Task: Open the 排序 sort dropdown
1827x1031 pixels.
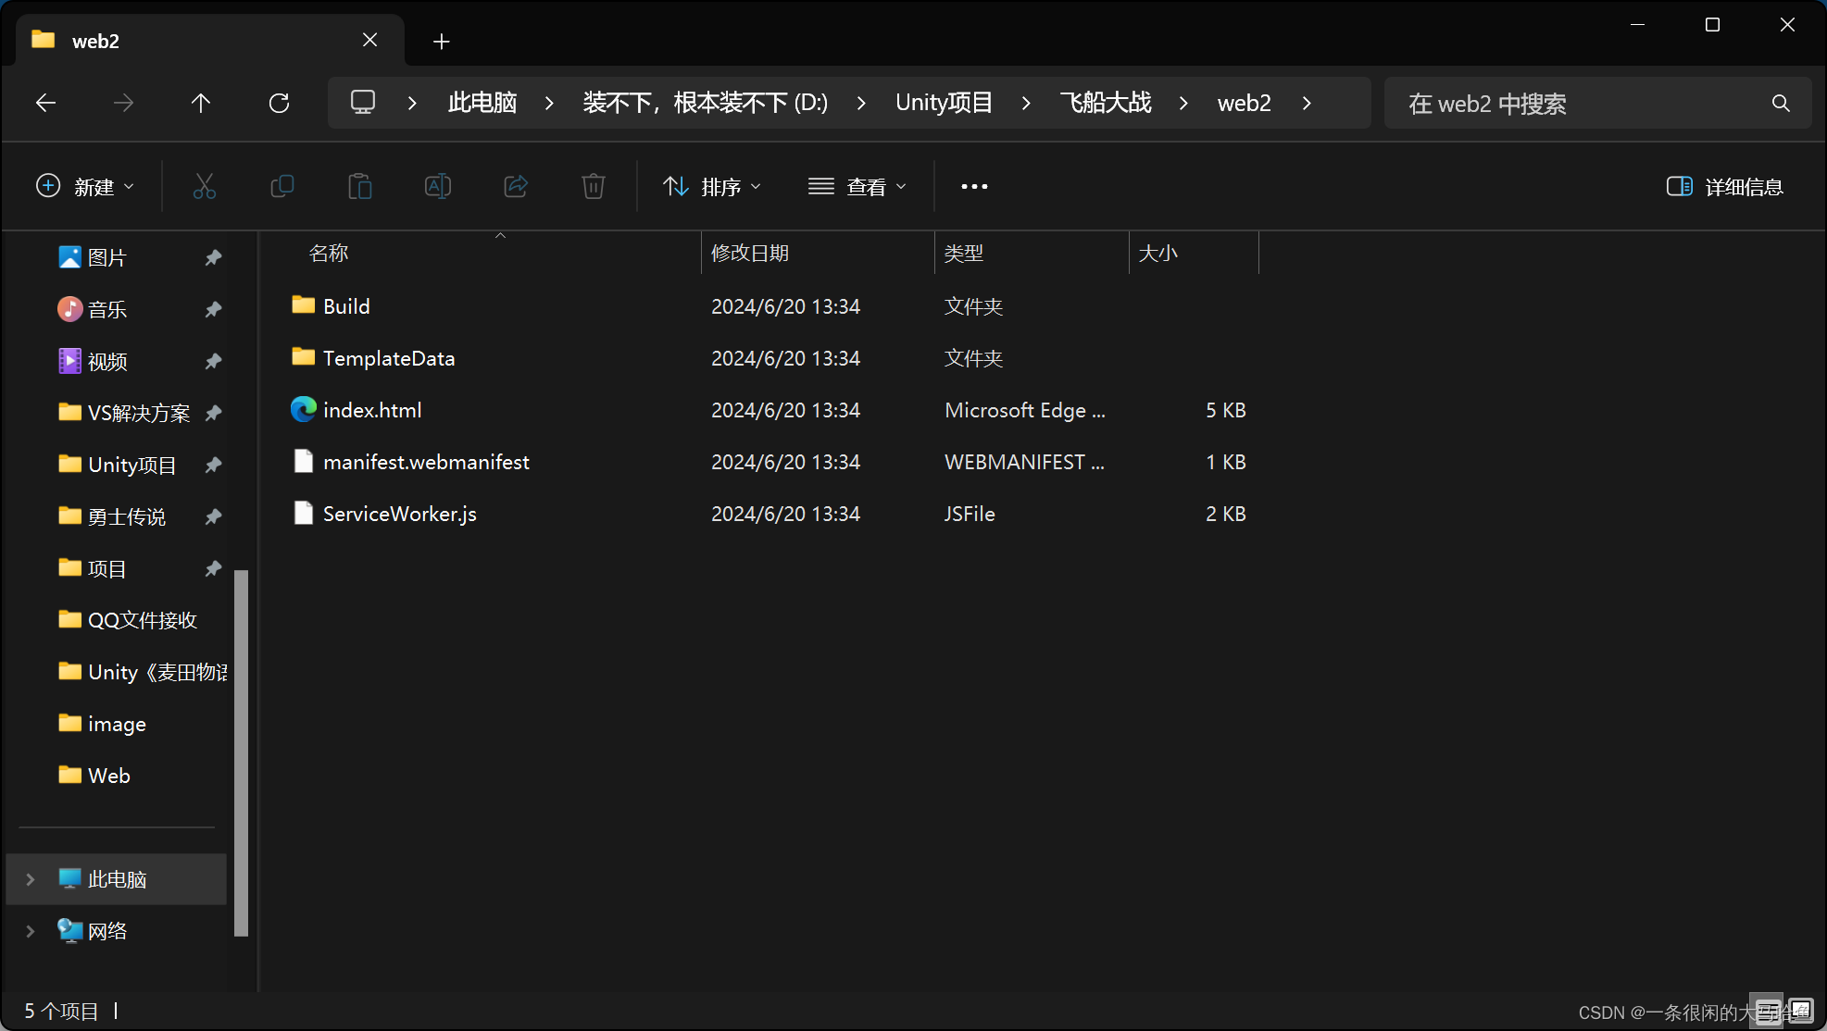Action: [x=713, y=187]
